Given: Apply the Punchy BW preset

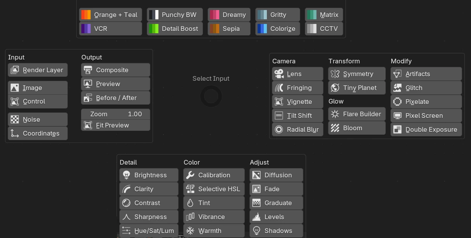Looking at the screenshot, I should point(175,15).
